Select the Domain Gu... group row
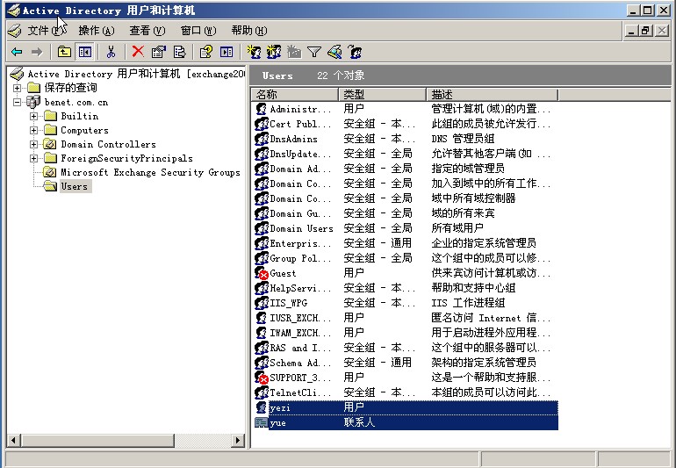Image resolution: width=676 pixels, height=468 pixels. [x=405, y=213]
